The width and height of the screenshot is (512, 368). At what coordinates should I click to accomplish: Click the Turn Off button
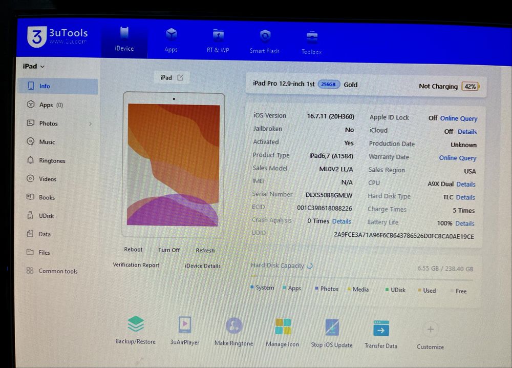pos(169,250)
